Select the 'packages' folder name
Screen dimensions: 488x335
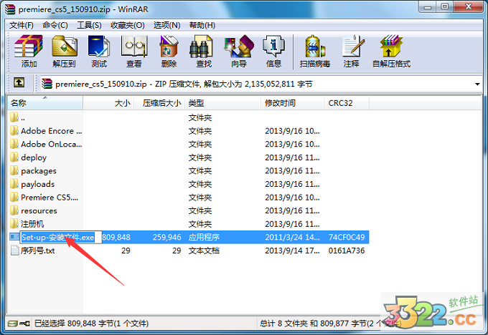(x=39, y=171)
